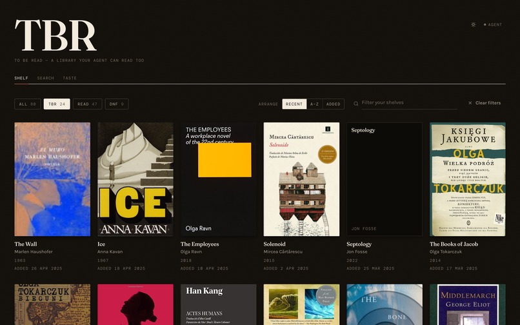Open The Employees book cover

[219, 179]
